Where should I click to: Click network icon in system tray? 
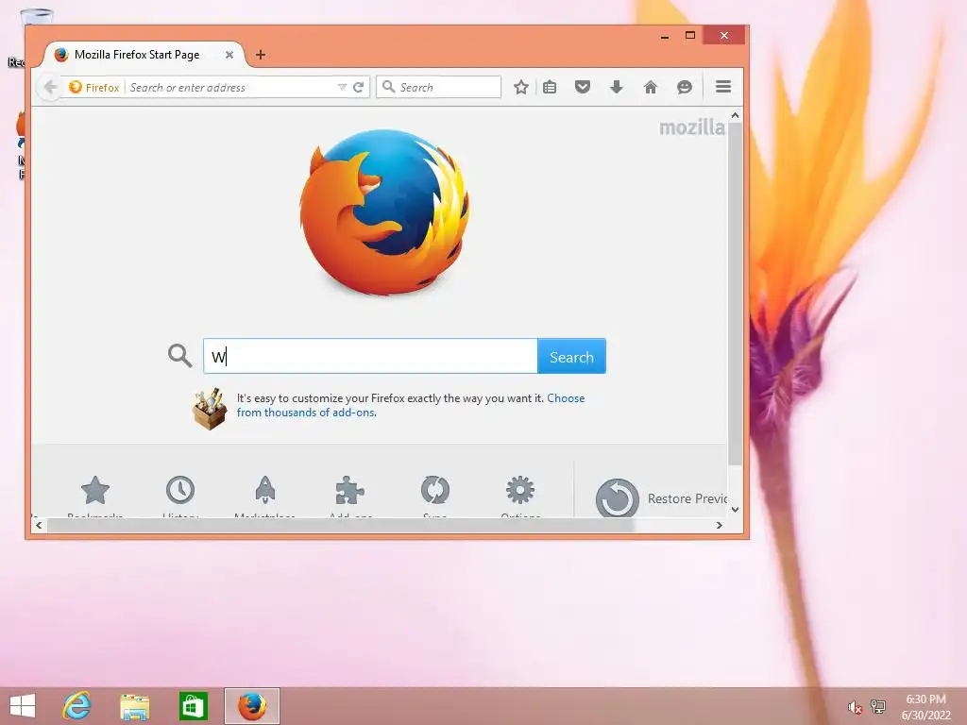click(877, 706)
